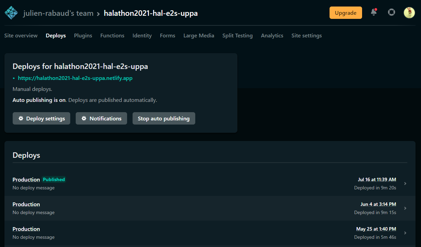Go to the Functions tab

[x=112, y=36]
